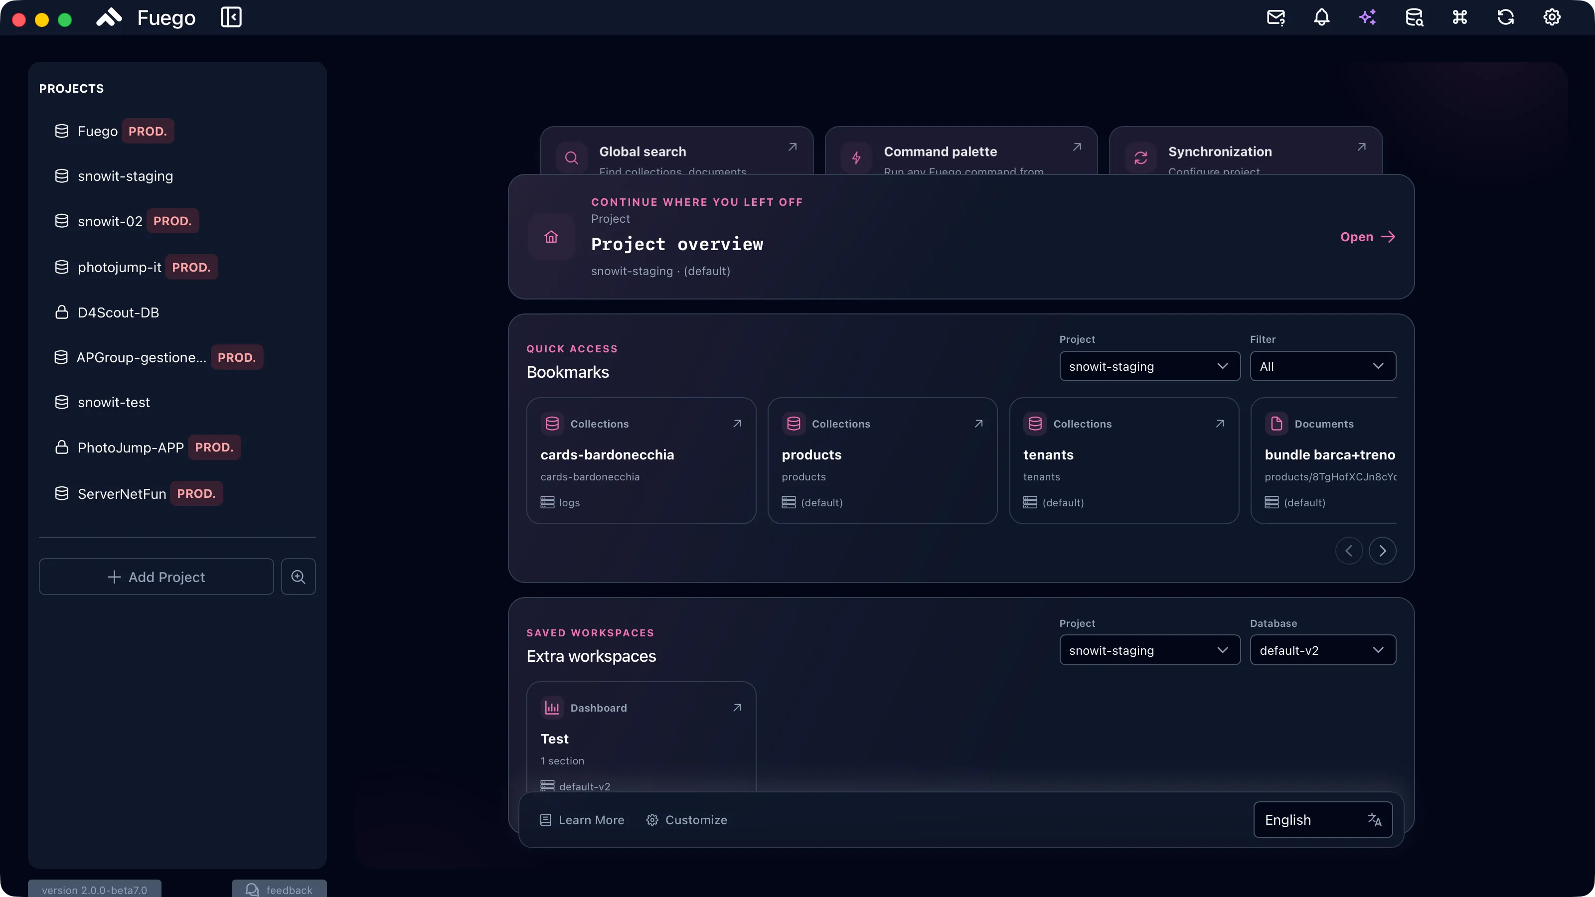Screen dimensions: 1595x897
Task: Click the Documents icon on bundle card
Action: point(1276,424)
